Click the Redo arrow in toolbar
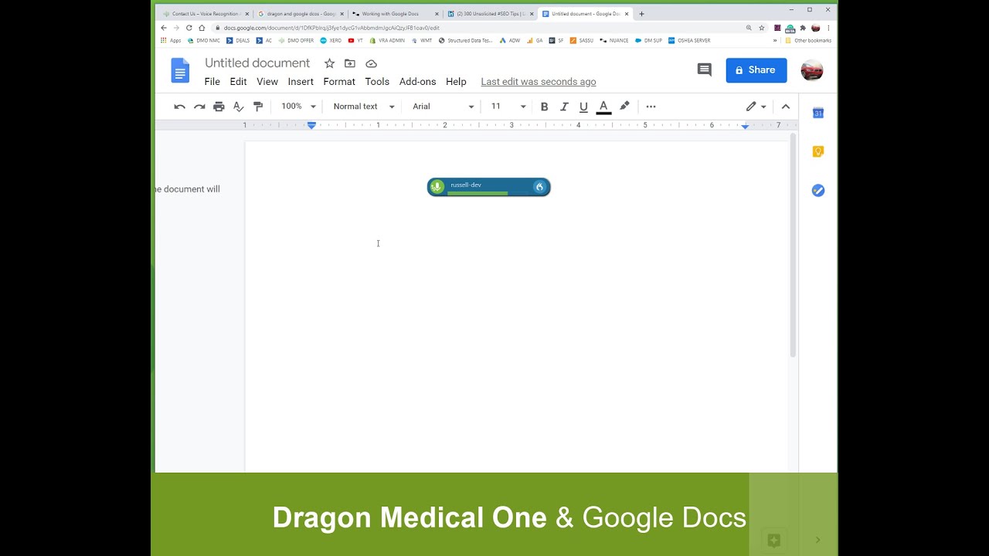 (199, 107)
